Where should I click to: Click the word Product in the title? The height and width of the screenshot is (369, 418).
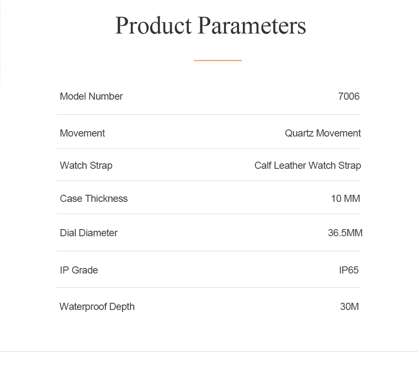pos(153,26)
